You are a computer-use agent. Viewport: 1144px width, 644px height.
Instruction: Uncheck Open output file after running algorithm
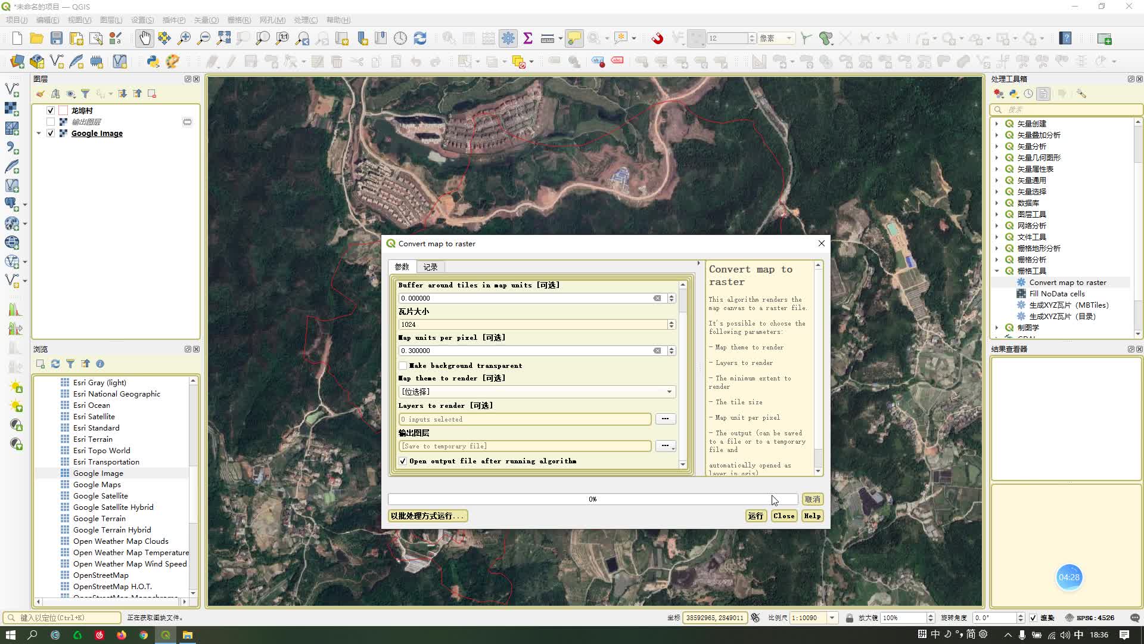tap(403, 461)
